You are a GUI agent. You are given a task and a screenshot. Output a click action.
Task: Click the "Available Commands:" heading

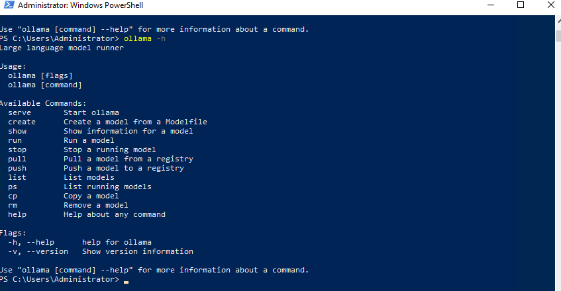[x=43, y=104]
